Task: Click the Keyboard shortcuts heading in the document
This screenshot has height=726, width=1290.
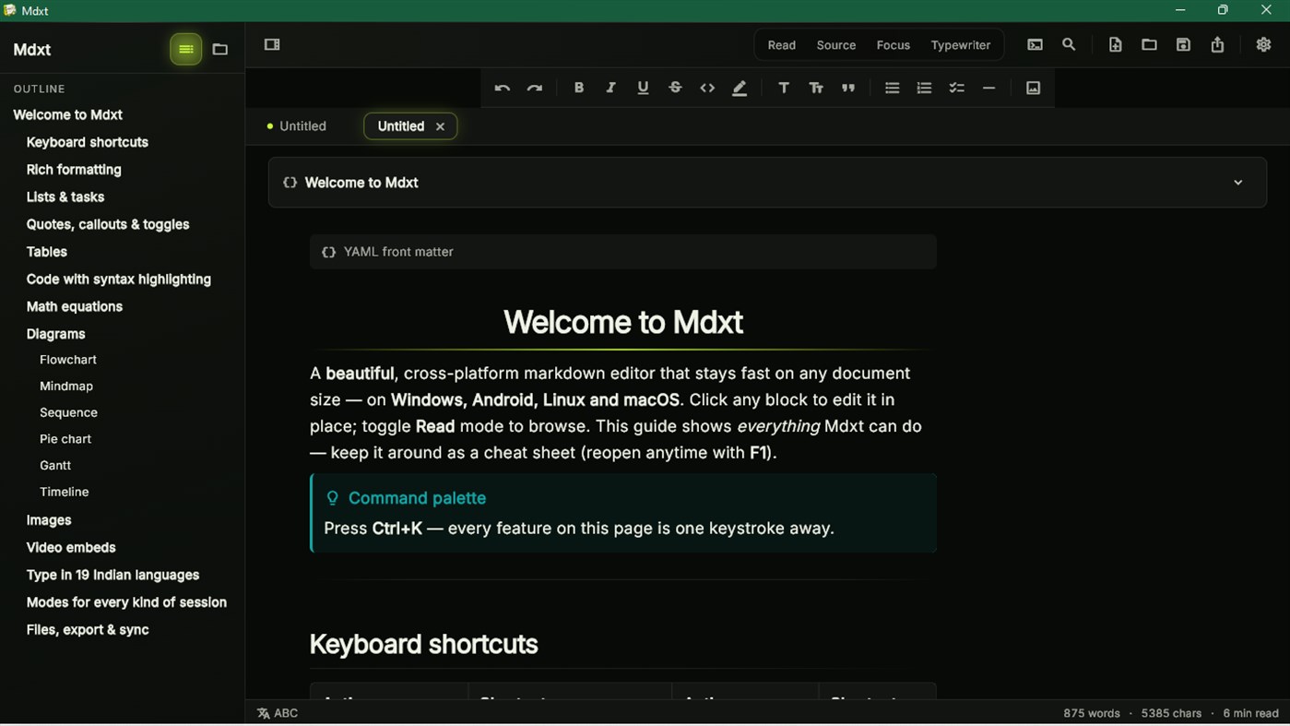Action: [424, 645]
